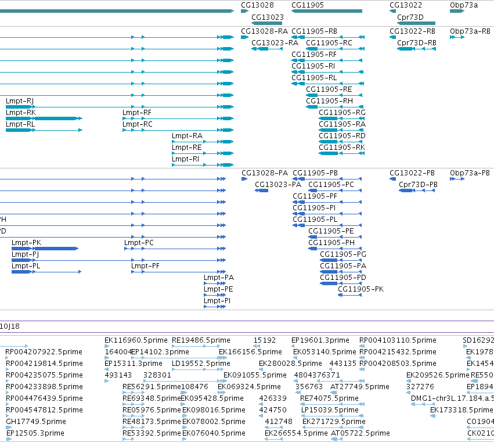The height and width of the screenshot is (442, 494).
Task: Click the CG11905-RF transcript label
Action: click(x=314, y=55)
